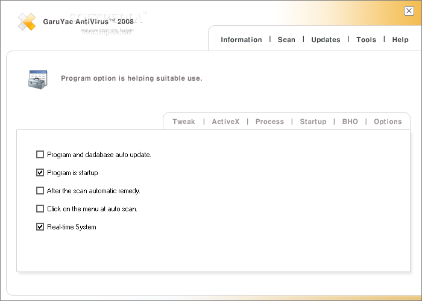Enable After the scan automatic remedy

coord(40,191)
